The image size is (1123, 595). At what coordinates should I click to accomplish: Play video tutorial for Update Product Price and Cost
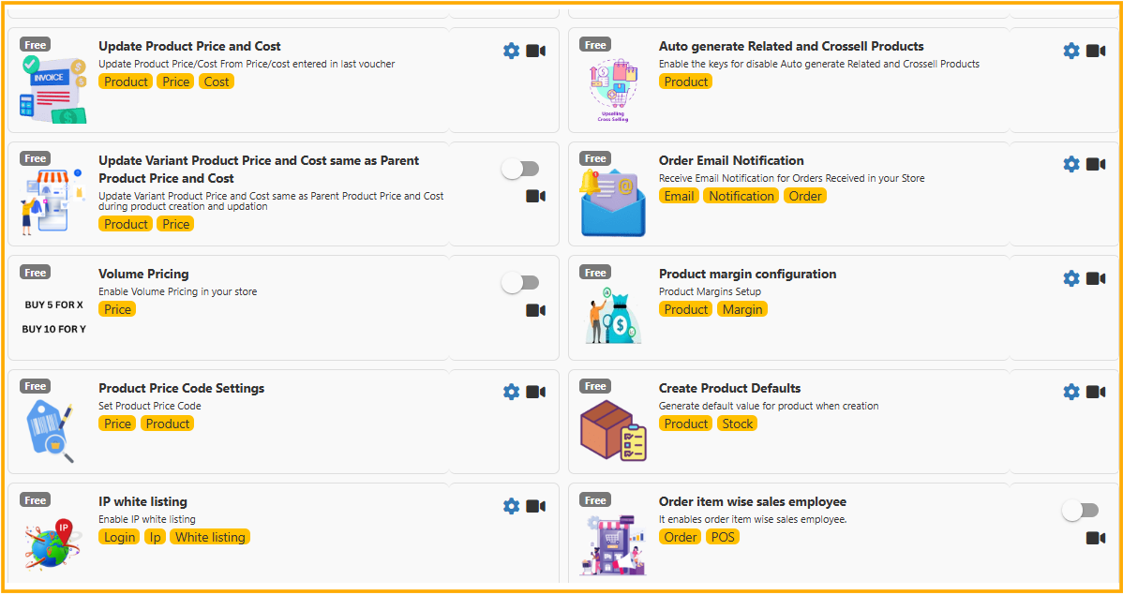535,51
